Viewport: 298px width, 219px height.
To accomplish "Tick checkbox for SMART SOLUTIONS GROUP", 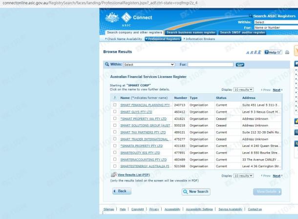I will [115, 125].
